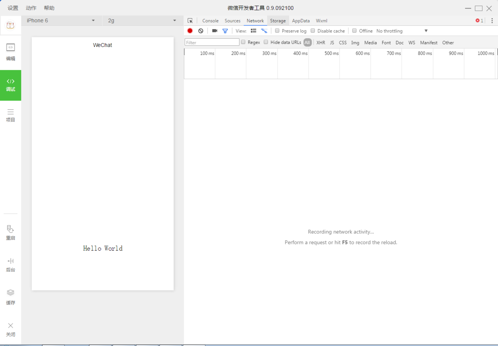Image resolution: width=498 pixels, height=346 pixels.
Task: Clear the network log
Action: pyautogui.click(x=201, y=31)
